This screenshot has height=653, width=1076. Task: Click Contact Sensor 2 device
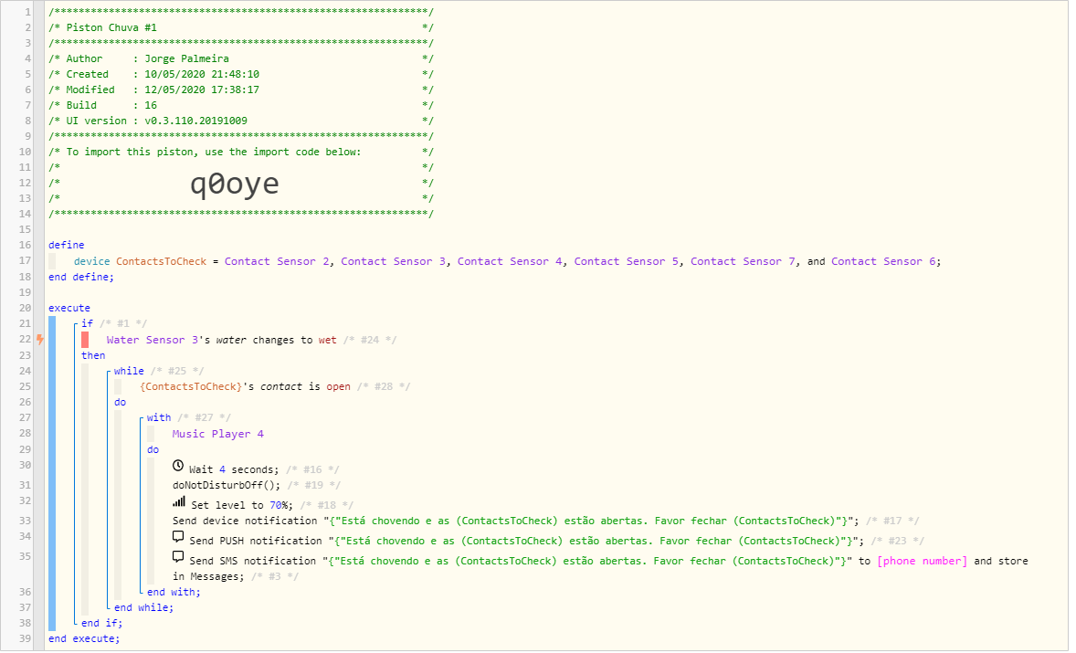pos(278,261)
